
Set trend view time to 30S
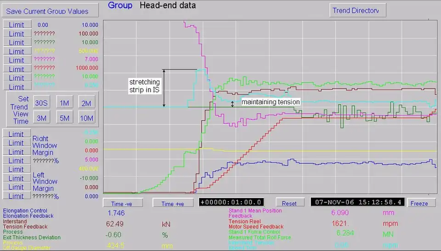pos(42,103)
